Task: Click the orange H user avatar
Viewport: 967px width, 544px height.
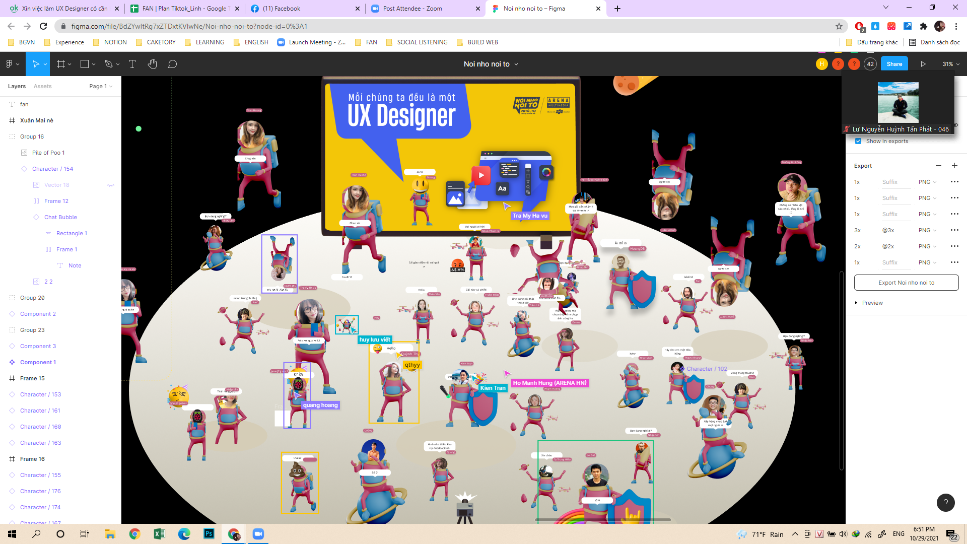Action: click(821, 64)
